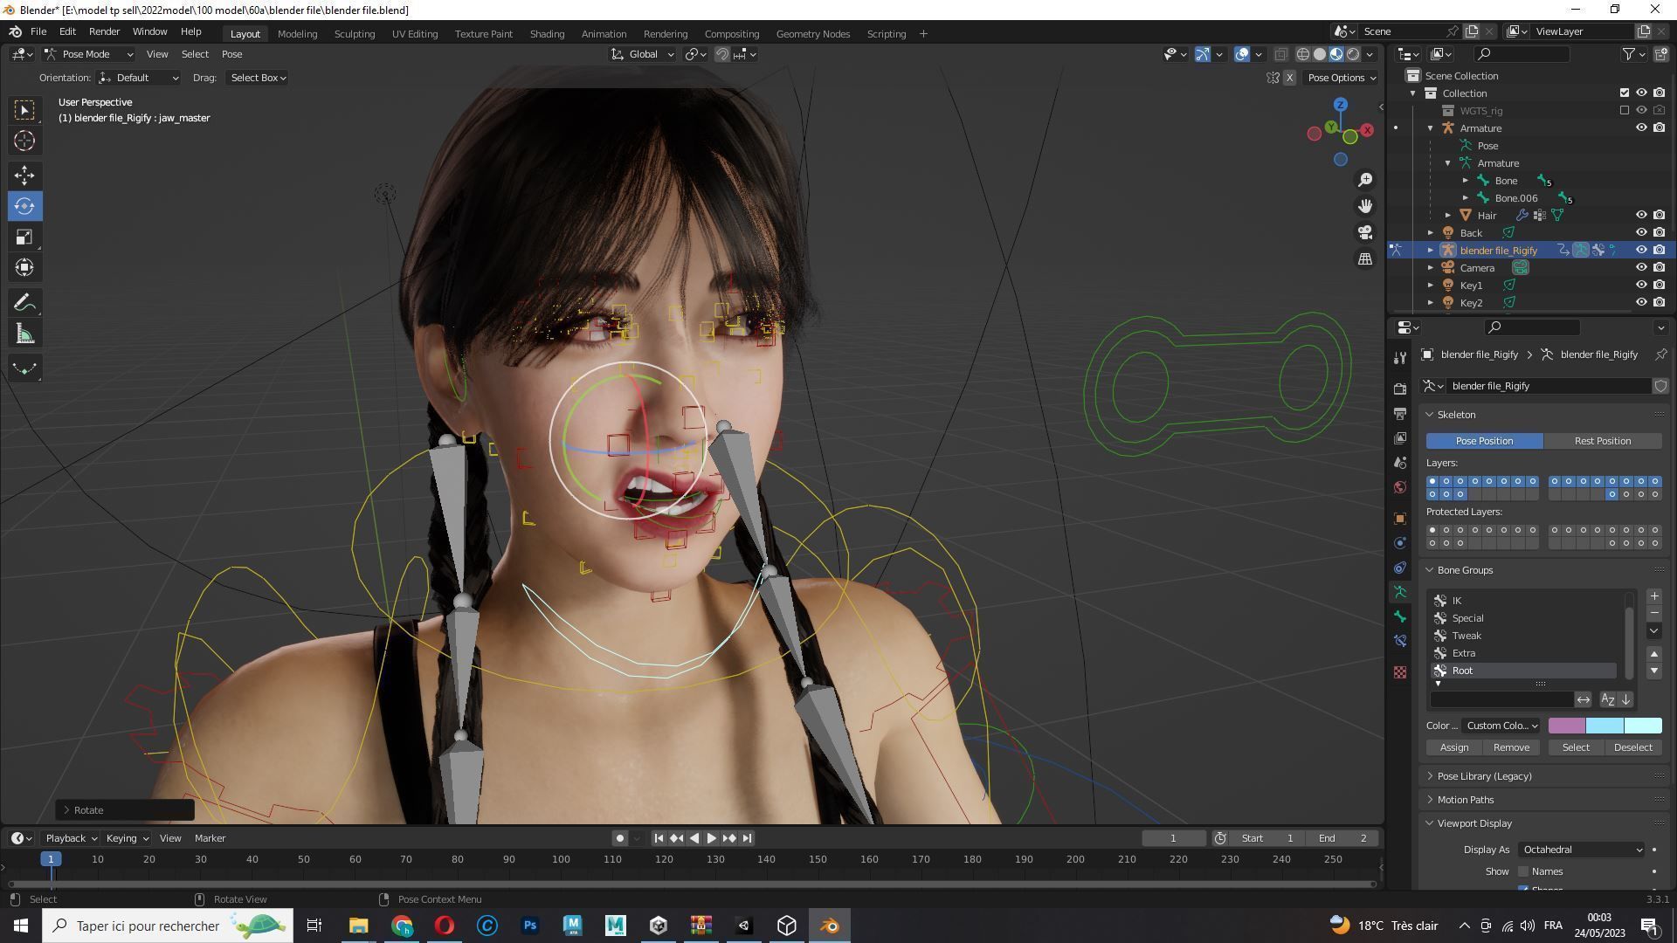Viewport: 1677px width, 943px height.
Task: Activate the Annotate pencil tool
Action: coord(24,303)
